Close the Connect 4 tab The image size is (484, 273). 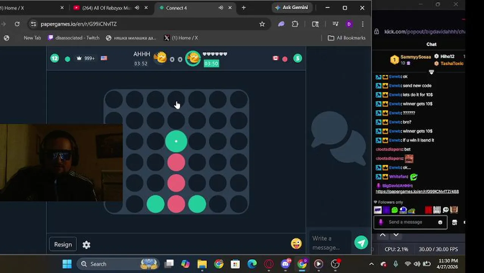pos(230,8)
